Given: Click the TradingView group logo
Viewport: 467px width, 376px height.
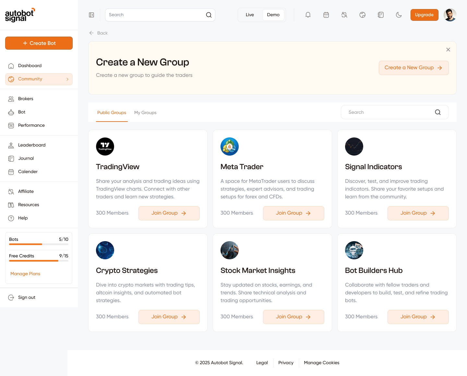Looking at the screenshot, I should point(105,147).
